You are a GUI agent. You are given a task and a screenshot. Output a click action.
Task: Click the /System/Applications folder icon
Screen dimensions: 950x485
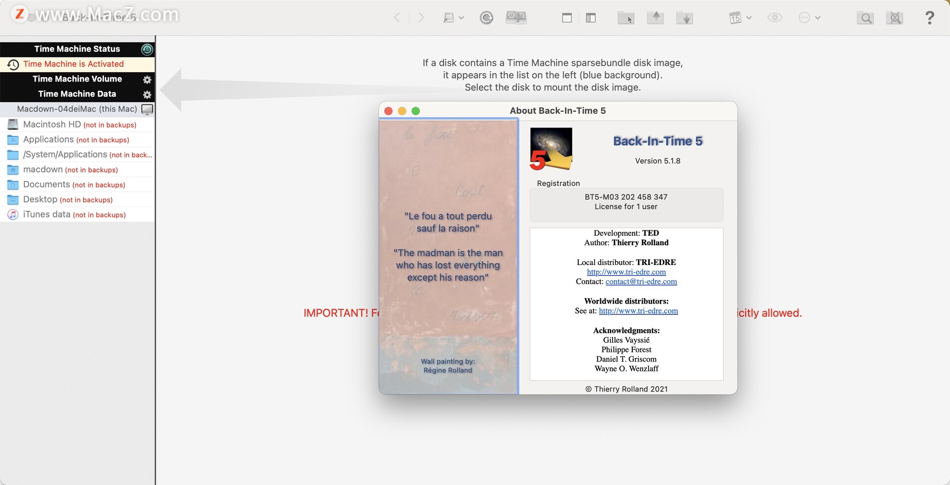(x=13, y=155)
